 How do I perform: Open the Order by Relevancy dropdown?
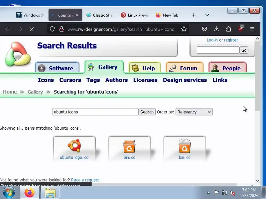(194, 112)
